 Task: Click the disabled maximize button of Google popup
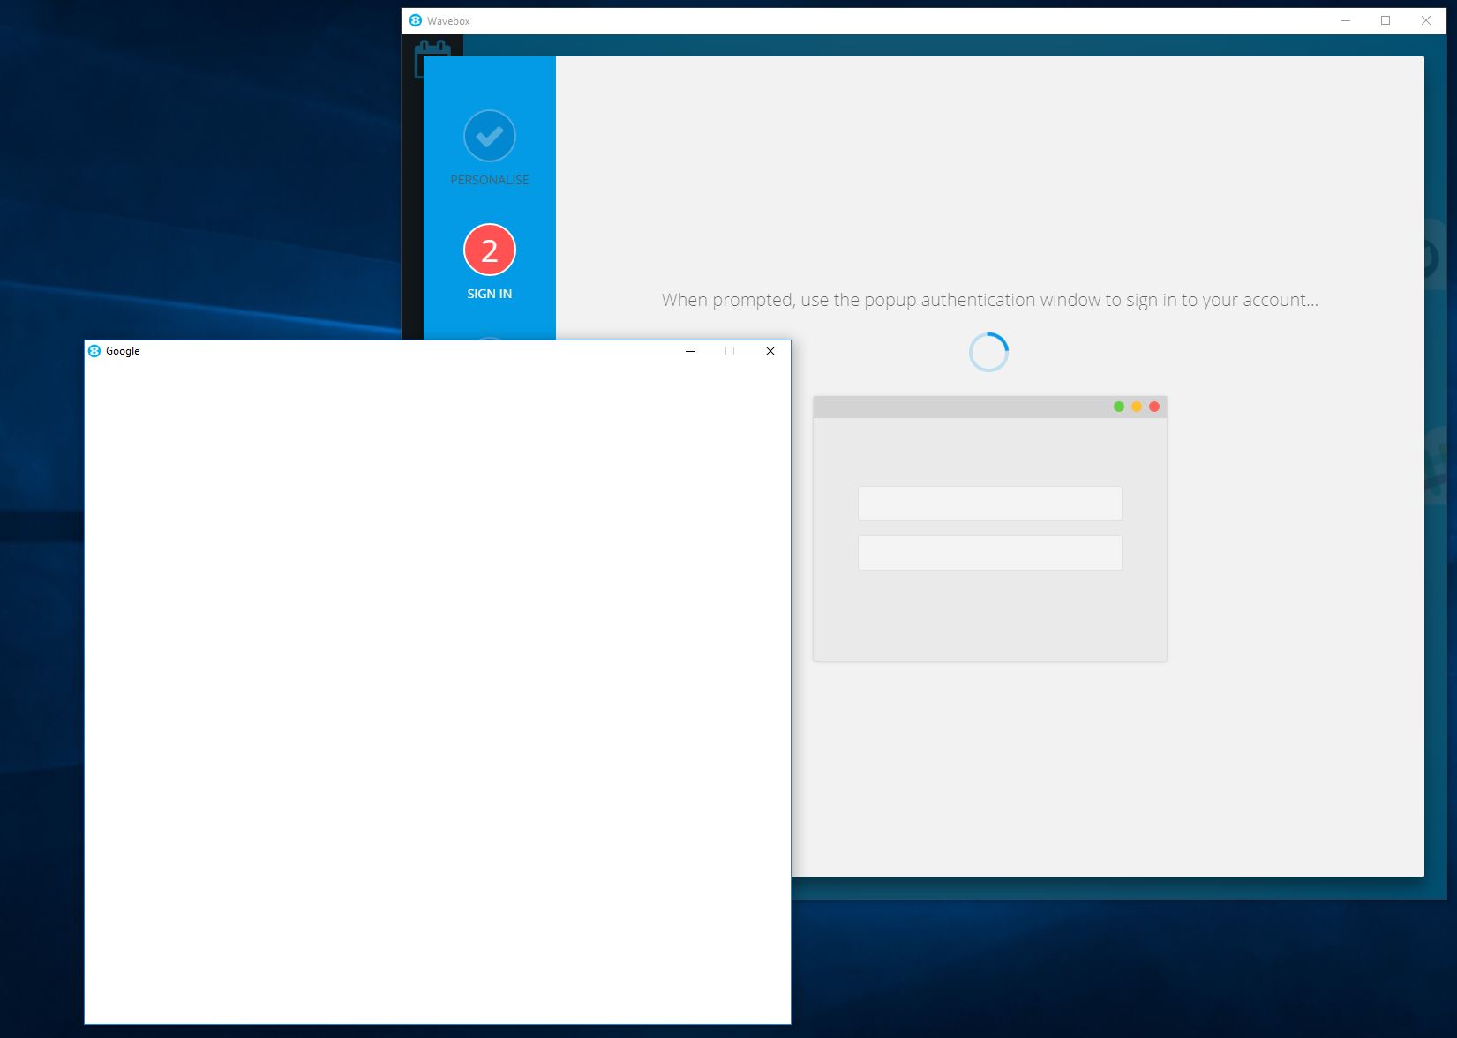[730, 351]
